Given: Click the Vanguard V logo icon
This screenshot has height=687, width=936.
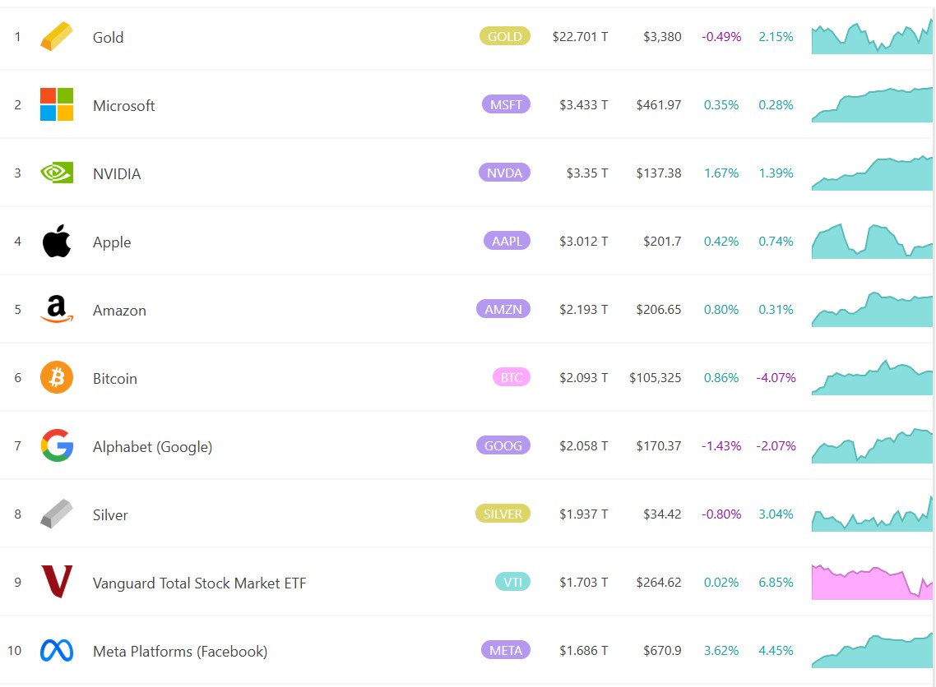Looking at the screenshot, I should (x=57, y=583).
